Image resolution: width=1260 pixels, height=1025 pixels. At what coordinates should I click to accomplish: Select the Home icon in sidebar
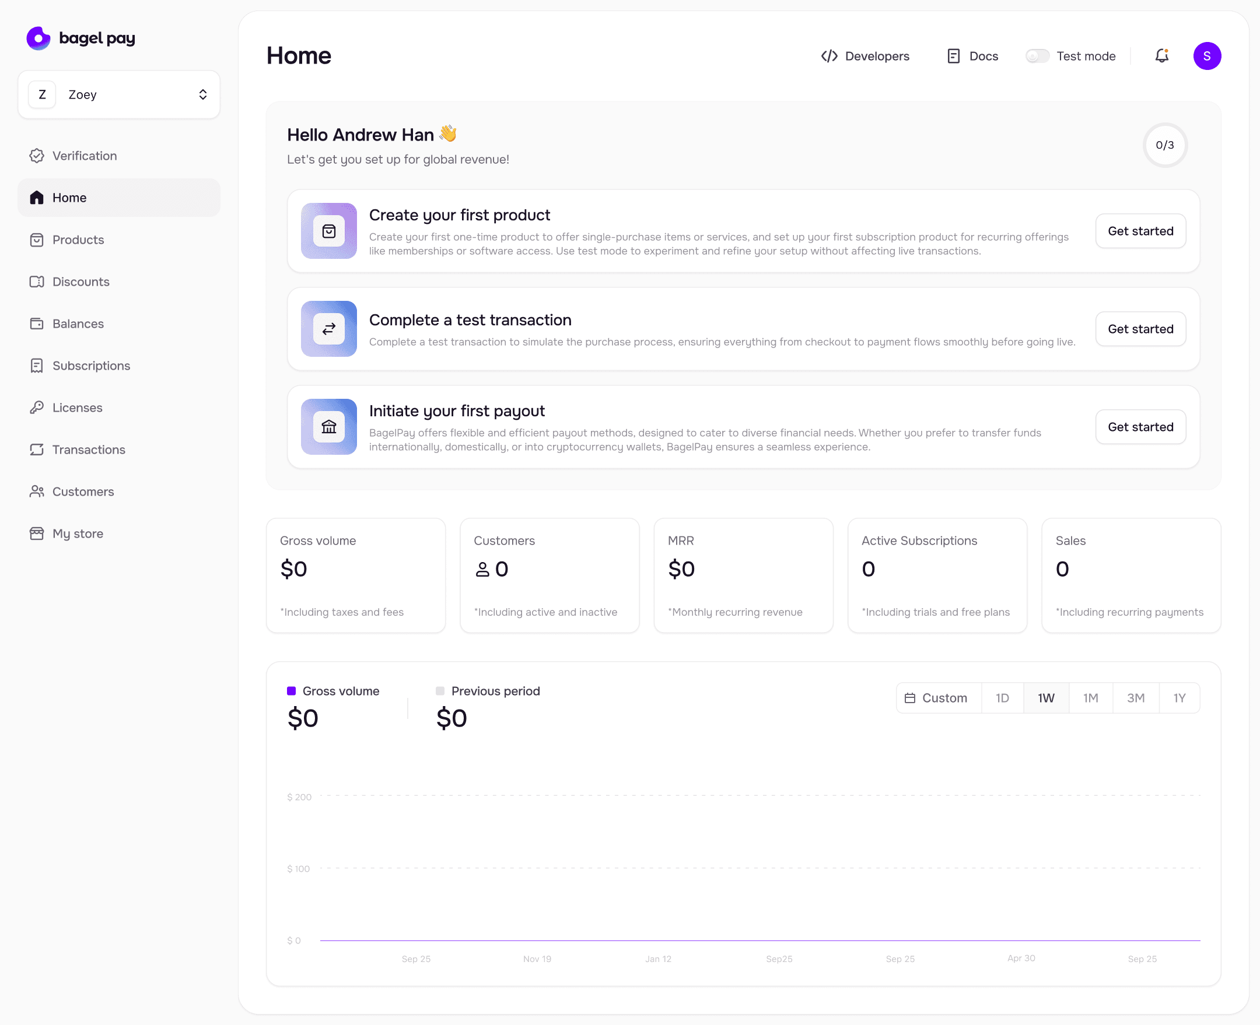pos(37,198)
